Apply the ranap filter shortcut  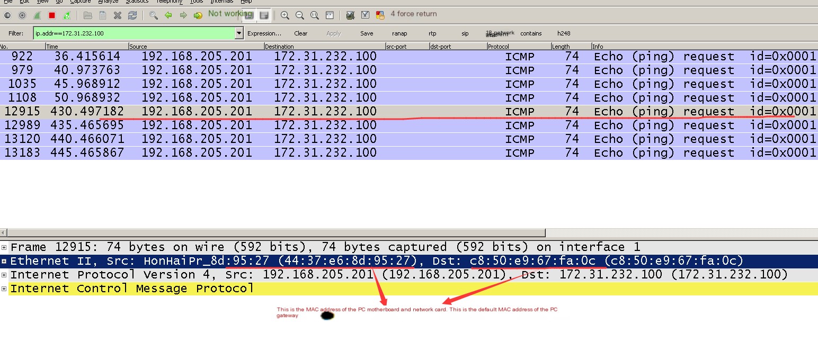399,33
